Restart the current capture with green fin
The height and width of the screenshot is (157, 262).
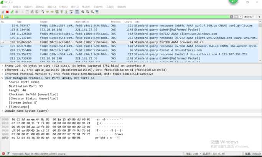[x=12, y=12]
